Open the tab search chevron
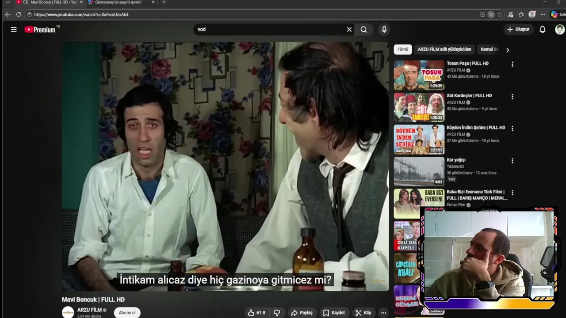This screenshot has width=566, height=318. pos(7,2)
